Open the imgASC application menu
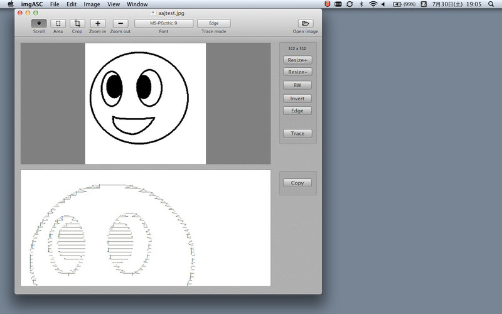The width and height of the screenshot is (502, 314). click(32, 4)
